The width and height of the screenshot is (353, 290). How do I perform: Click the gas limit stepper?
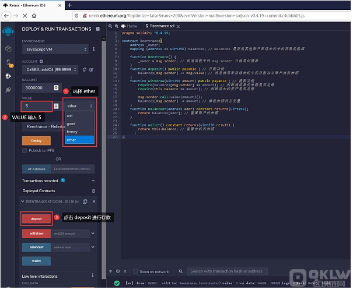(x=56, y=87)
